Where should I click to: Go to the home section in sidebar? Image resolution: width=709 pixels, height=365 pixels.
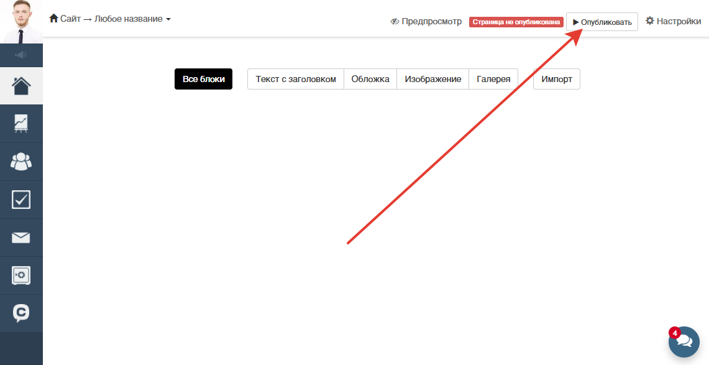click(x=21, y=86)
